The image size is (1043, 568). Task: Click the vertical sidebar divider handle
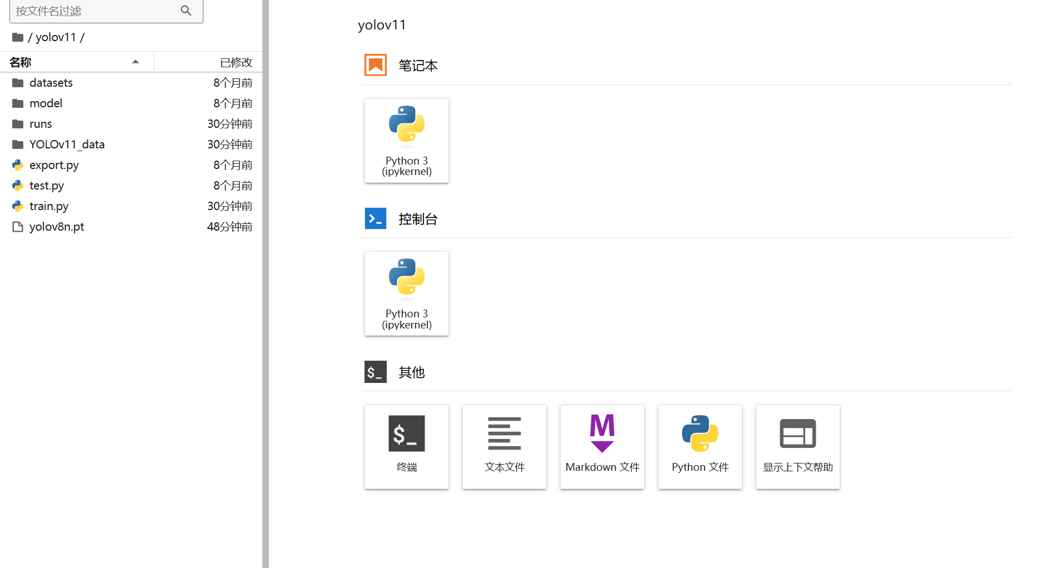[x=266, y=284]
